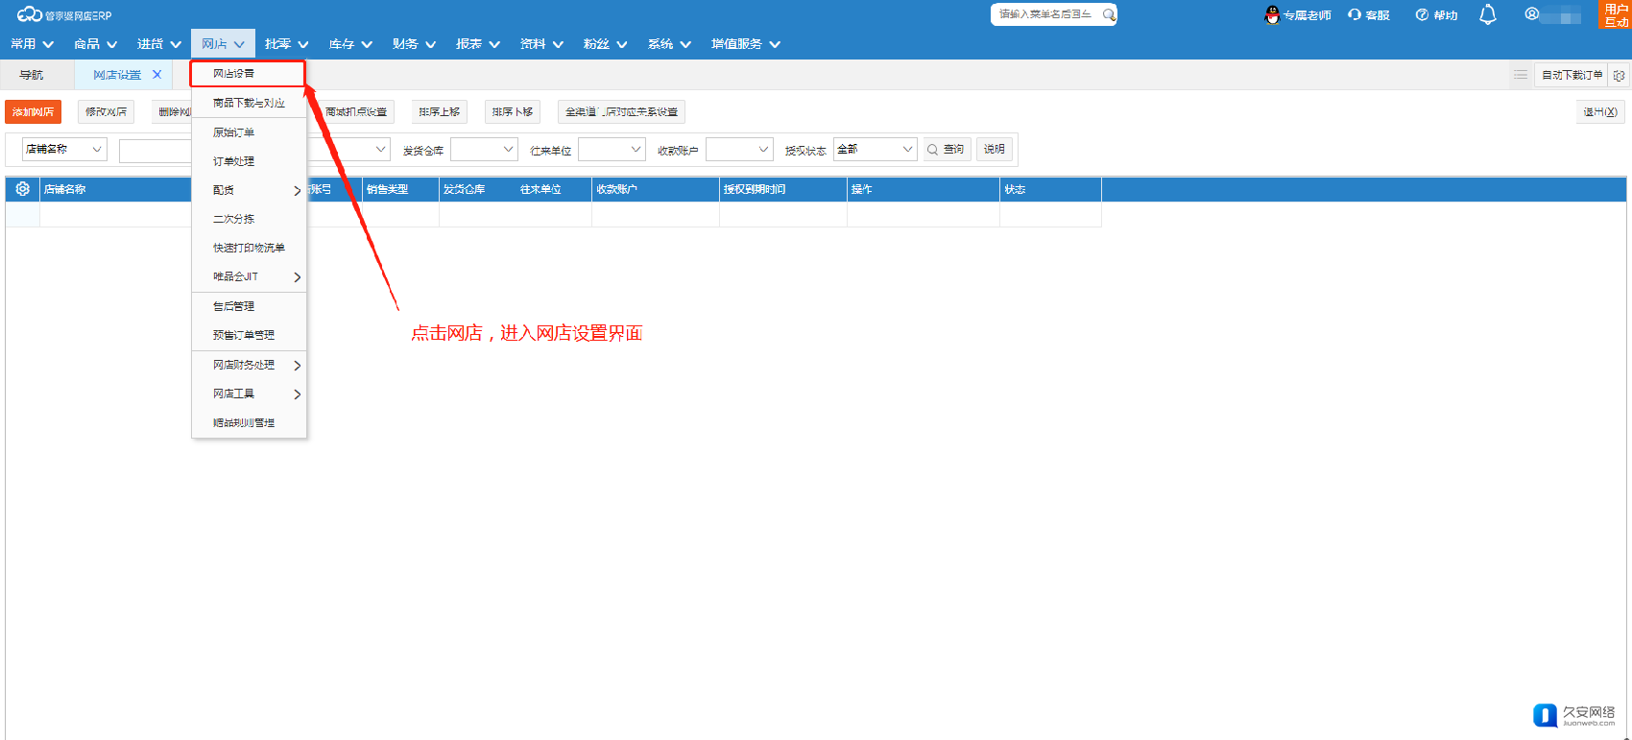Click the magnifier icon in menu search box
Screen dimensions: 1632x740
click(x=1109, y=14)
